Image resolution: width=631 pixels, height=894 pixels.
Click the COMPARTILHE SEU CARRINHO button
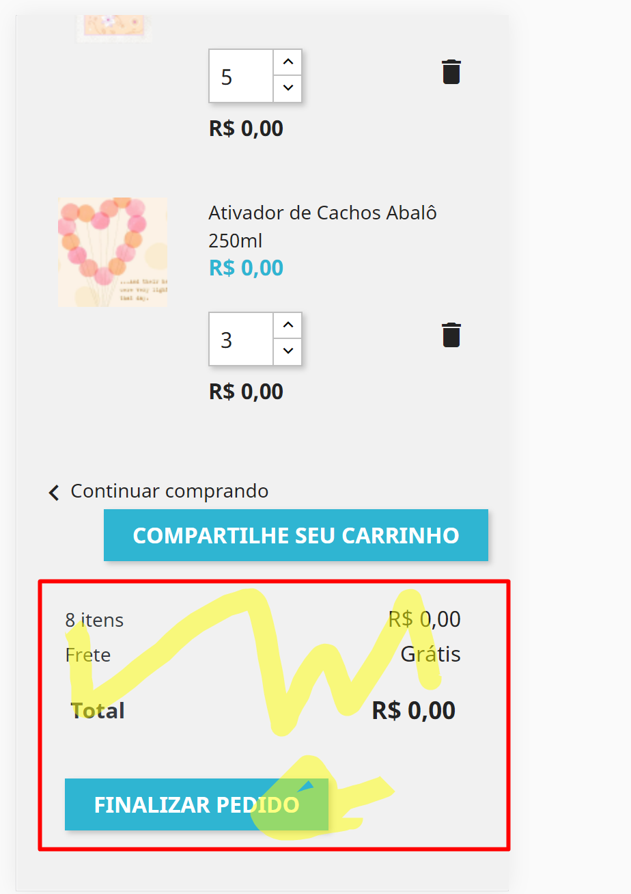tap(296, 535)
